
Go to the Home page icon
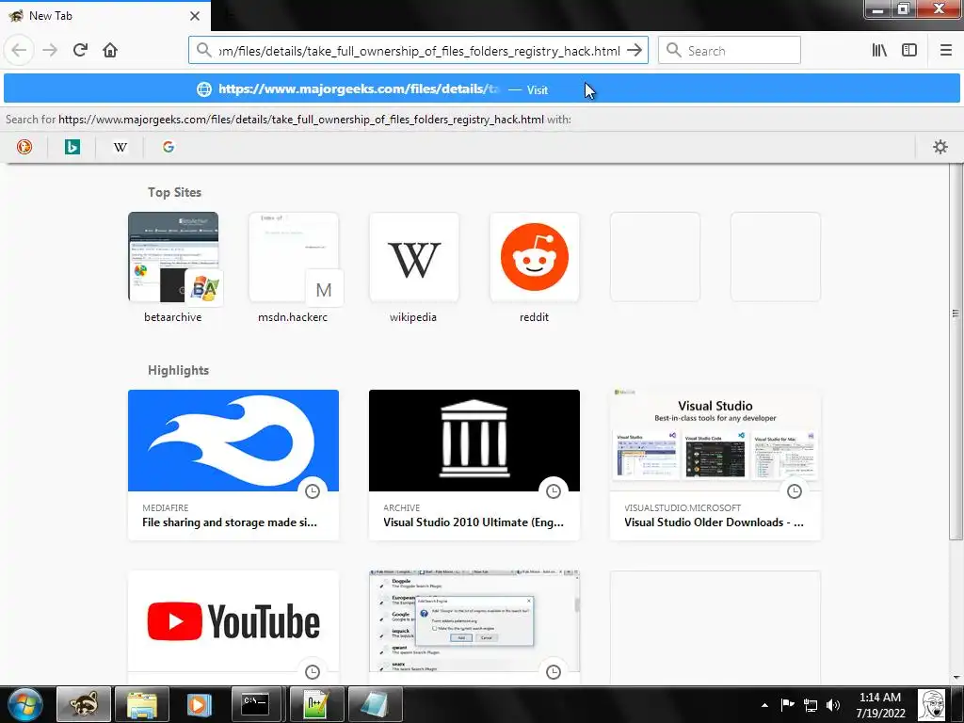coord(110,50)
